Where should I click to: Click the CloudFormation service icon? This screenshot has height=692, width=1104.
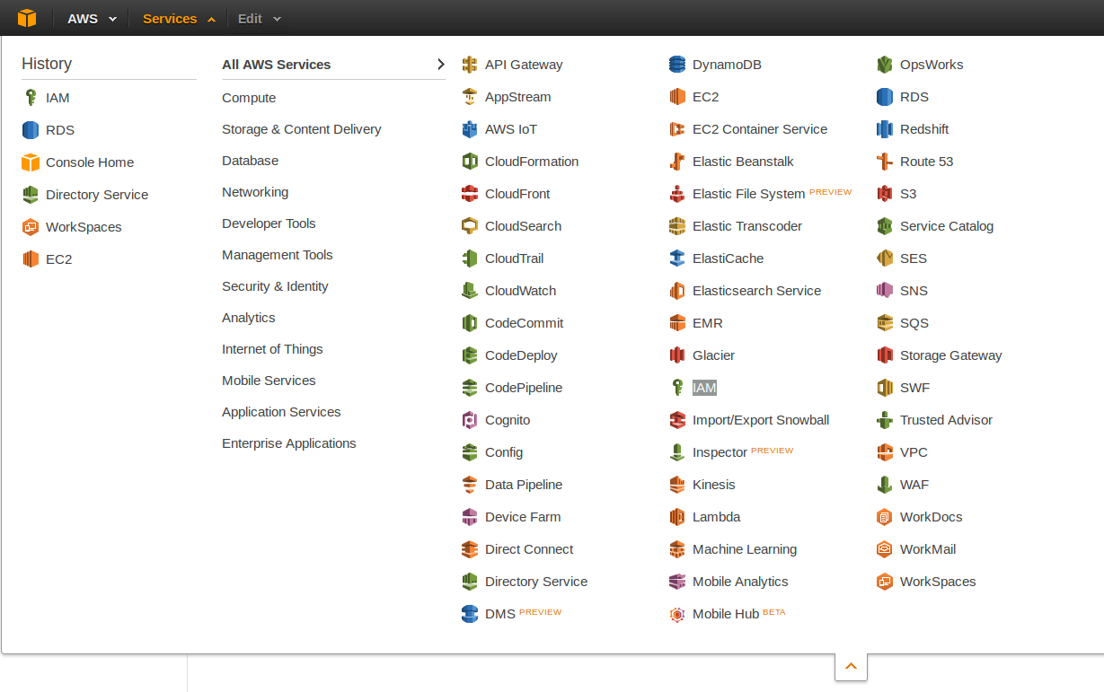tap(470, 162)
